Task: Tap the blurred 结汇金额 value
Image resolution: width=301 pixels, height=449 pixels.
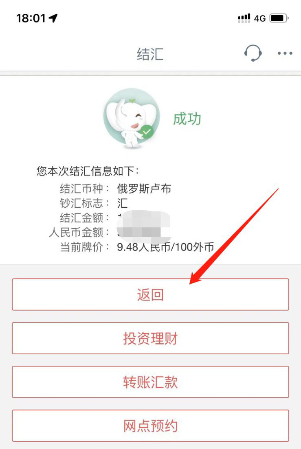Action: click(x=144, y=218)
